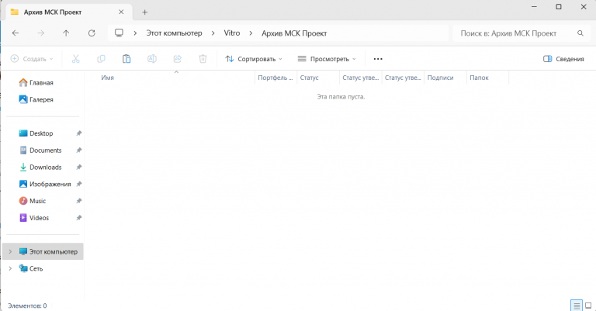Open the three-dot more options menu

click(x=378, y=59)
